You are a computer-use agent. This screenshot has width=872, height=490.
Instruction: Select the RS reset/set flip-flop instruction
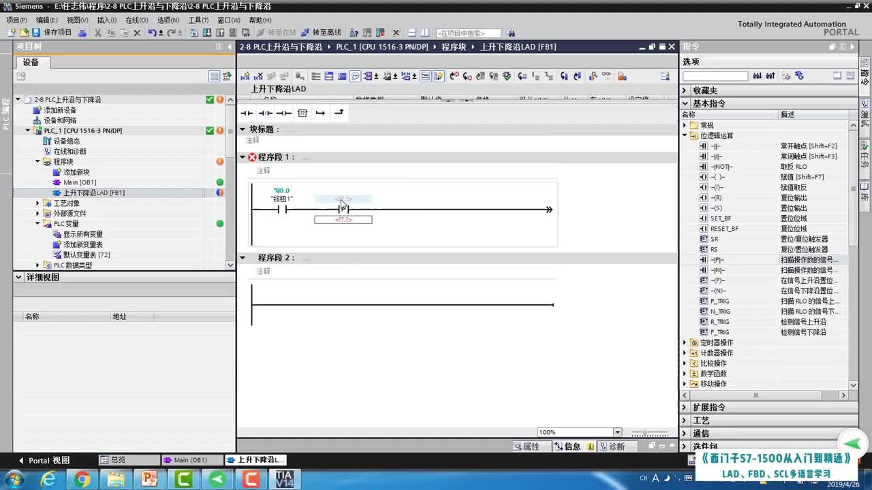point(714,249)
